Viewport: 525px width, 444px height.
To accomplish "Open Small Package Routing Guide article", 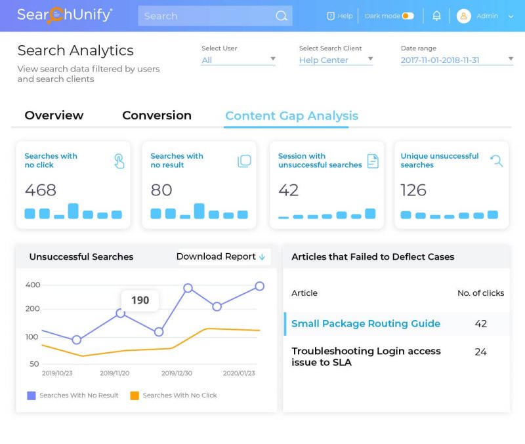I will pyautogui.click(x=366, y=323).
